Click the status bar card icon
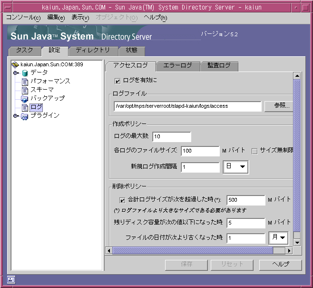Image resolution: width=313 pixels, height=288 pixels. pos(11,279)
